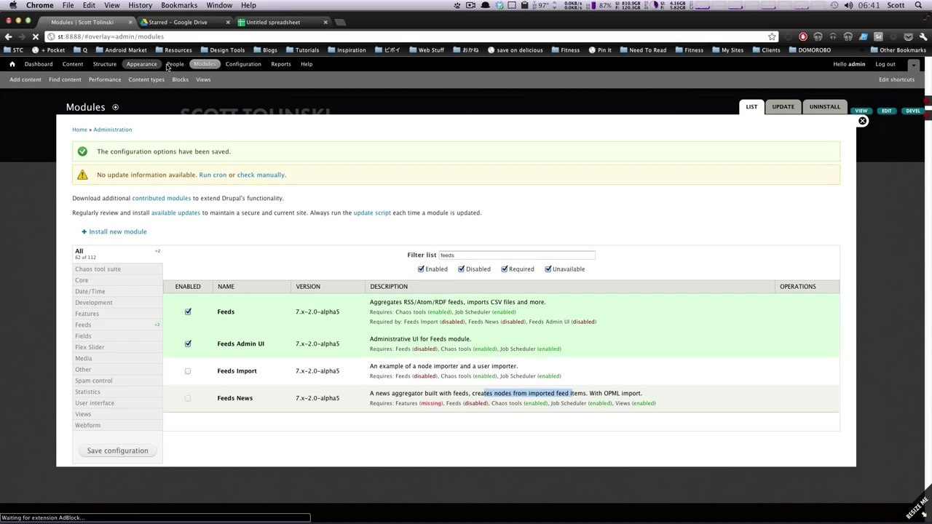Open the available updates link

[175, 213]
